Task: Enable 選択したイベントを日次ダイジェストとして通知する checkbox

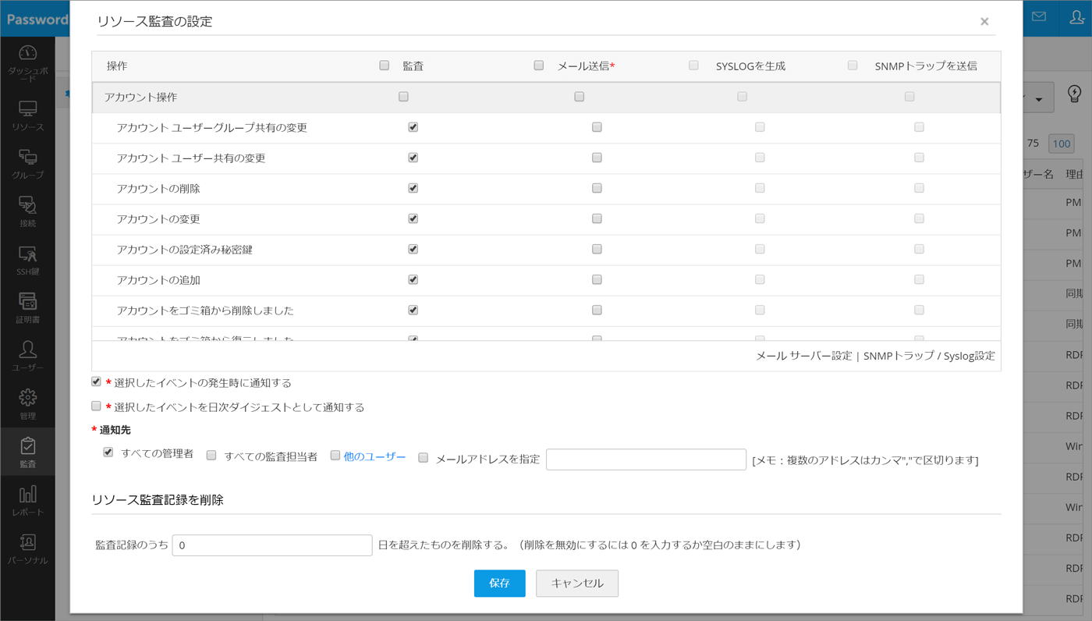Action: point(96,406)
